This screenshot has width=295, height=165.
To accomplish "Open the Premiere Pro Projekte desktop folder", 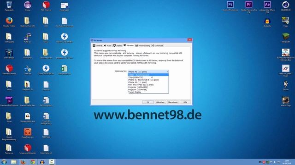I will point(9,102).
